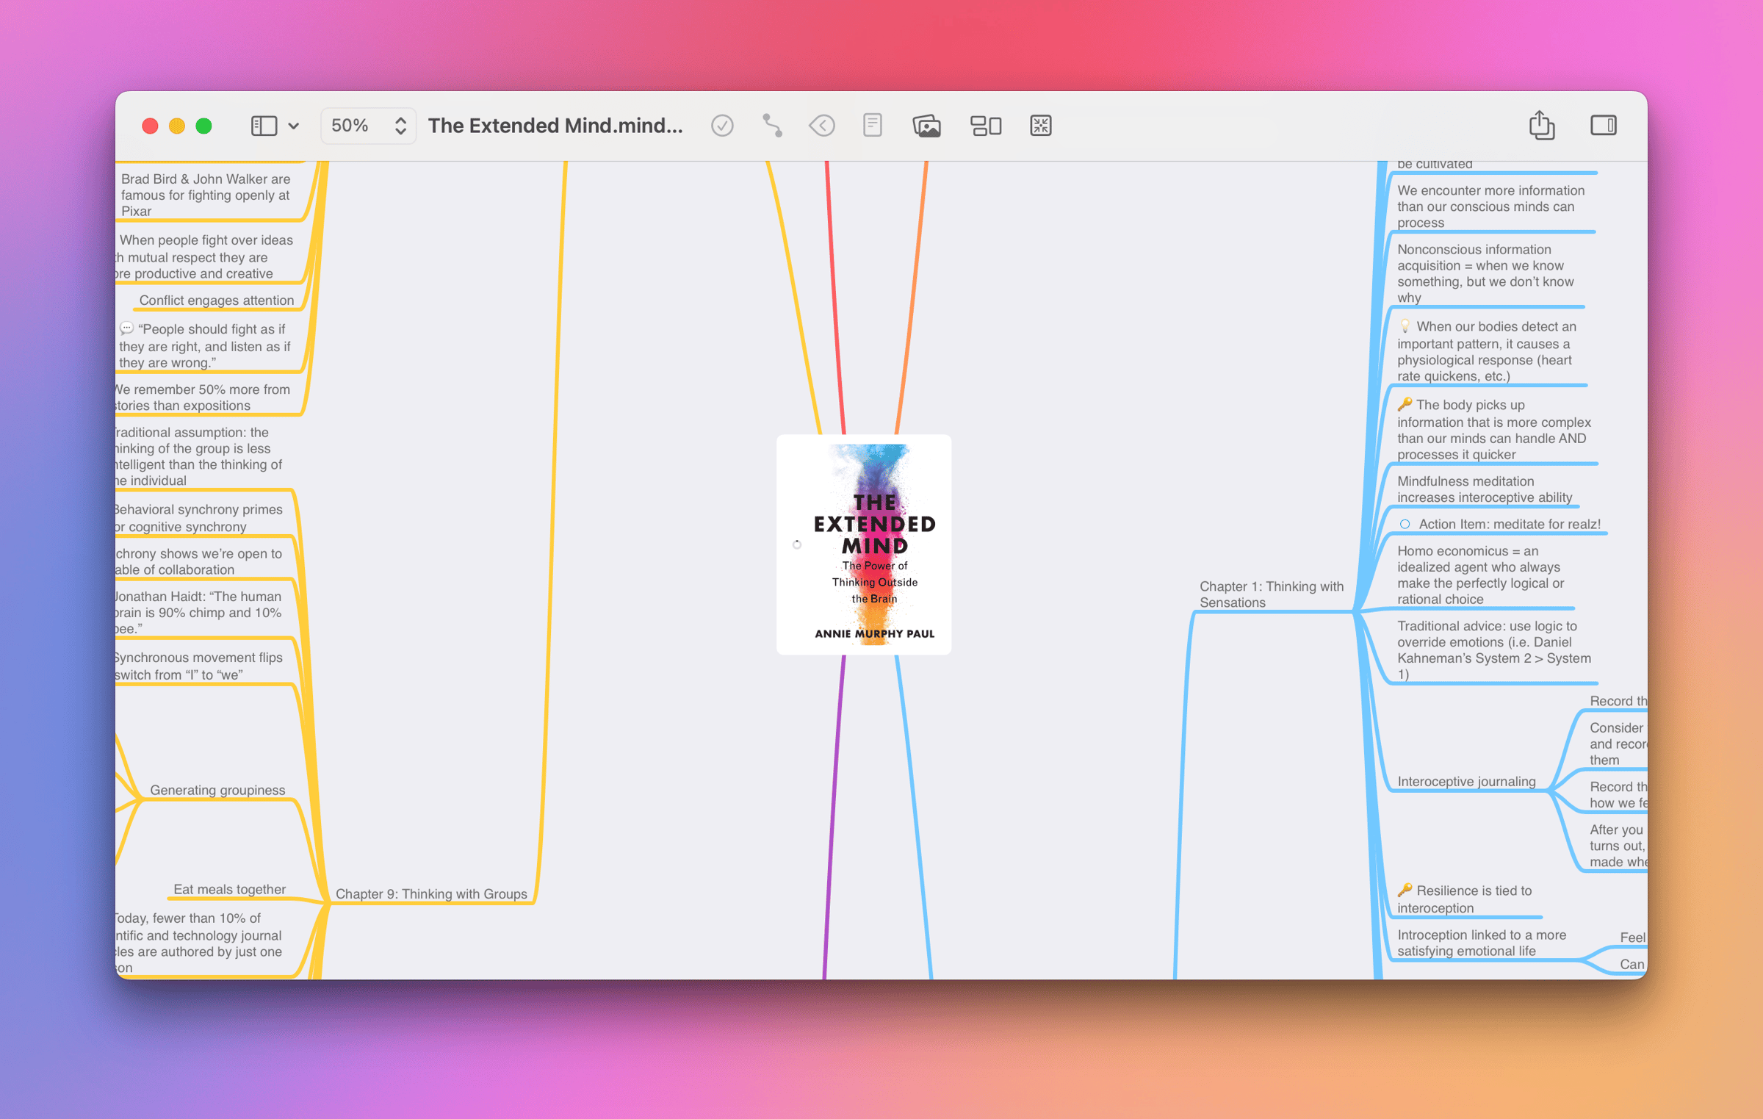
Task: Click key icon beside Resilience node
Action: [1405, 890]
